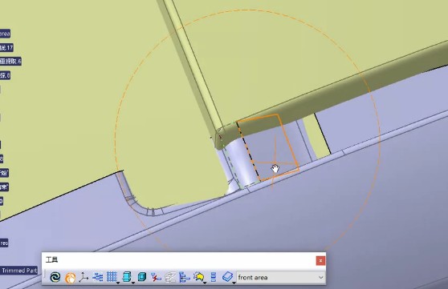
Task: Select the Trimmed Part tree node
Action: (18, 271)
